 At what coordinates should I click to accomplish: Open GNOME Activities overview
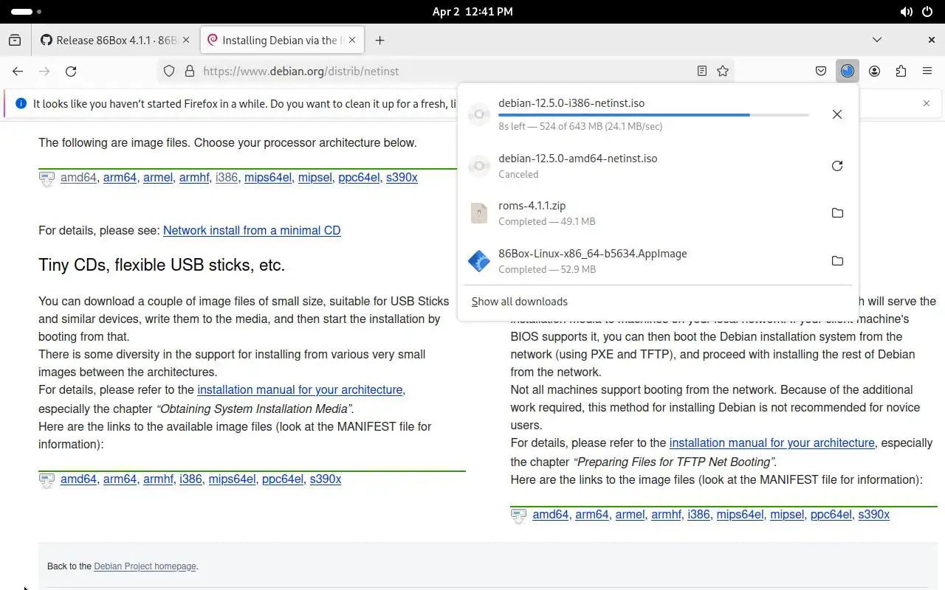(27, 12)
